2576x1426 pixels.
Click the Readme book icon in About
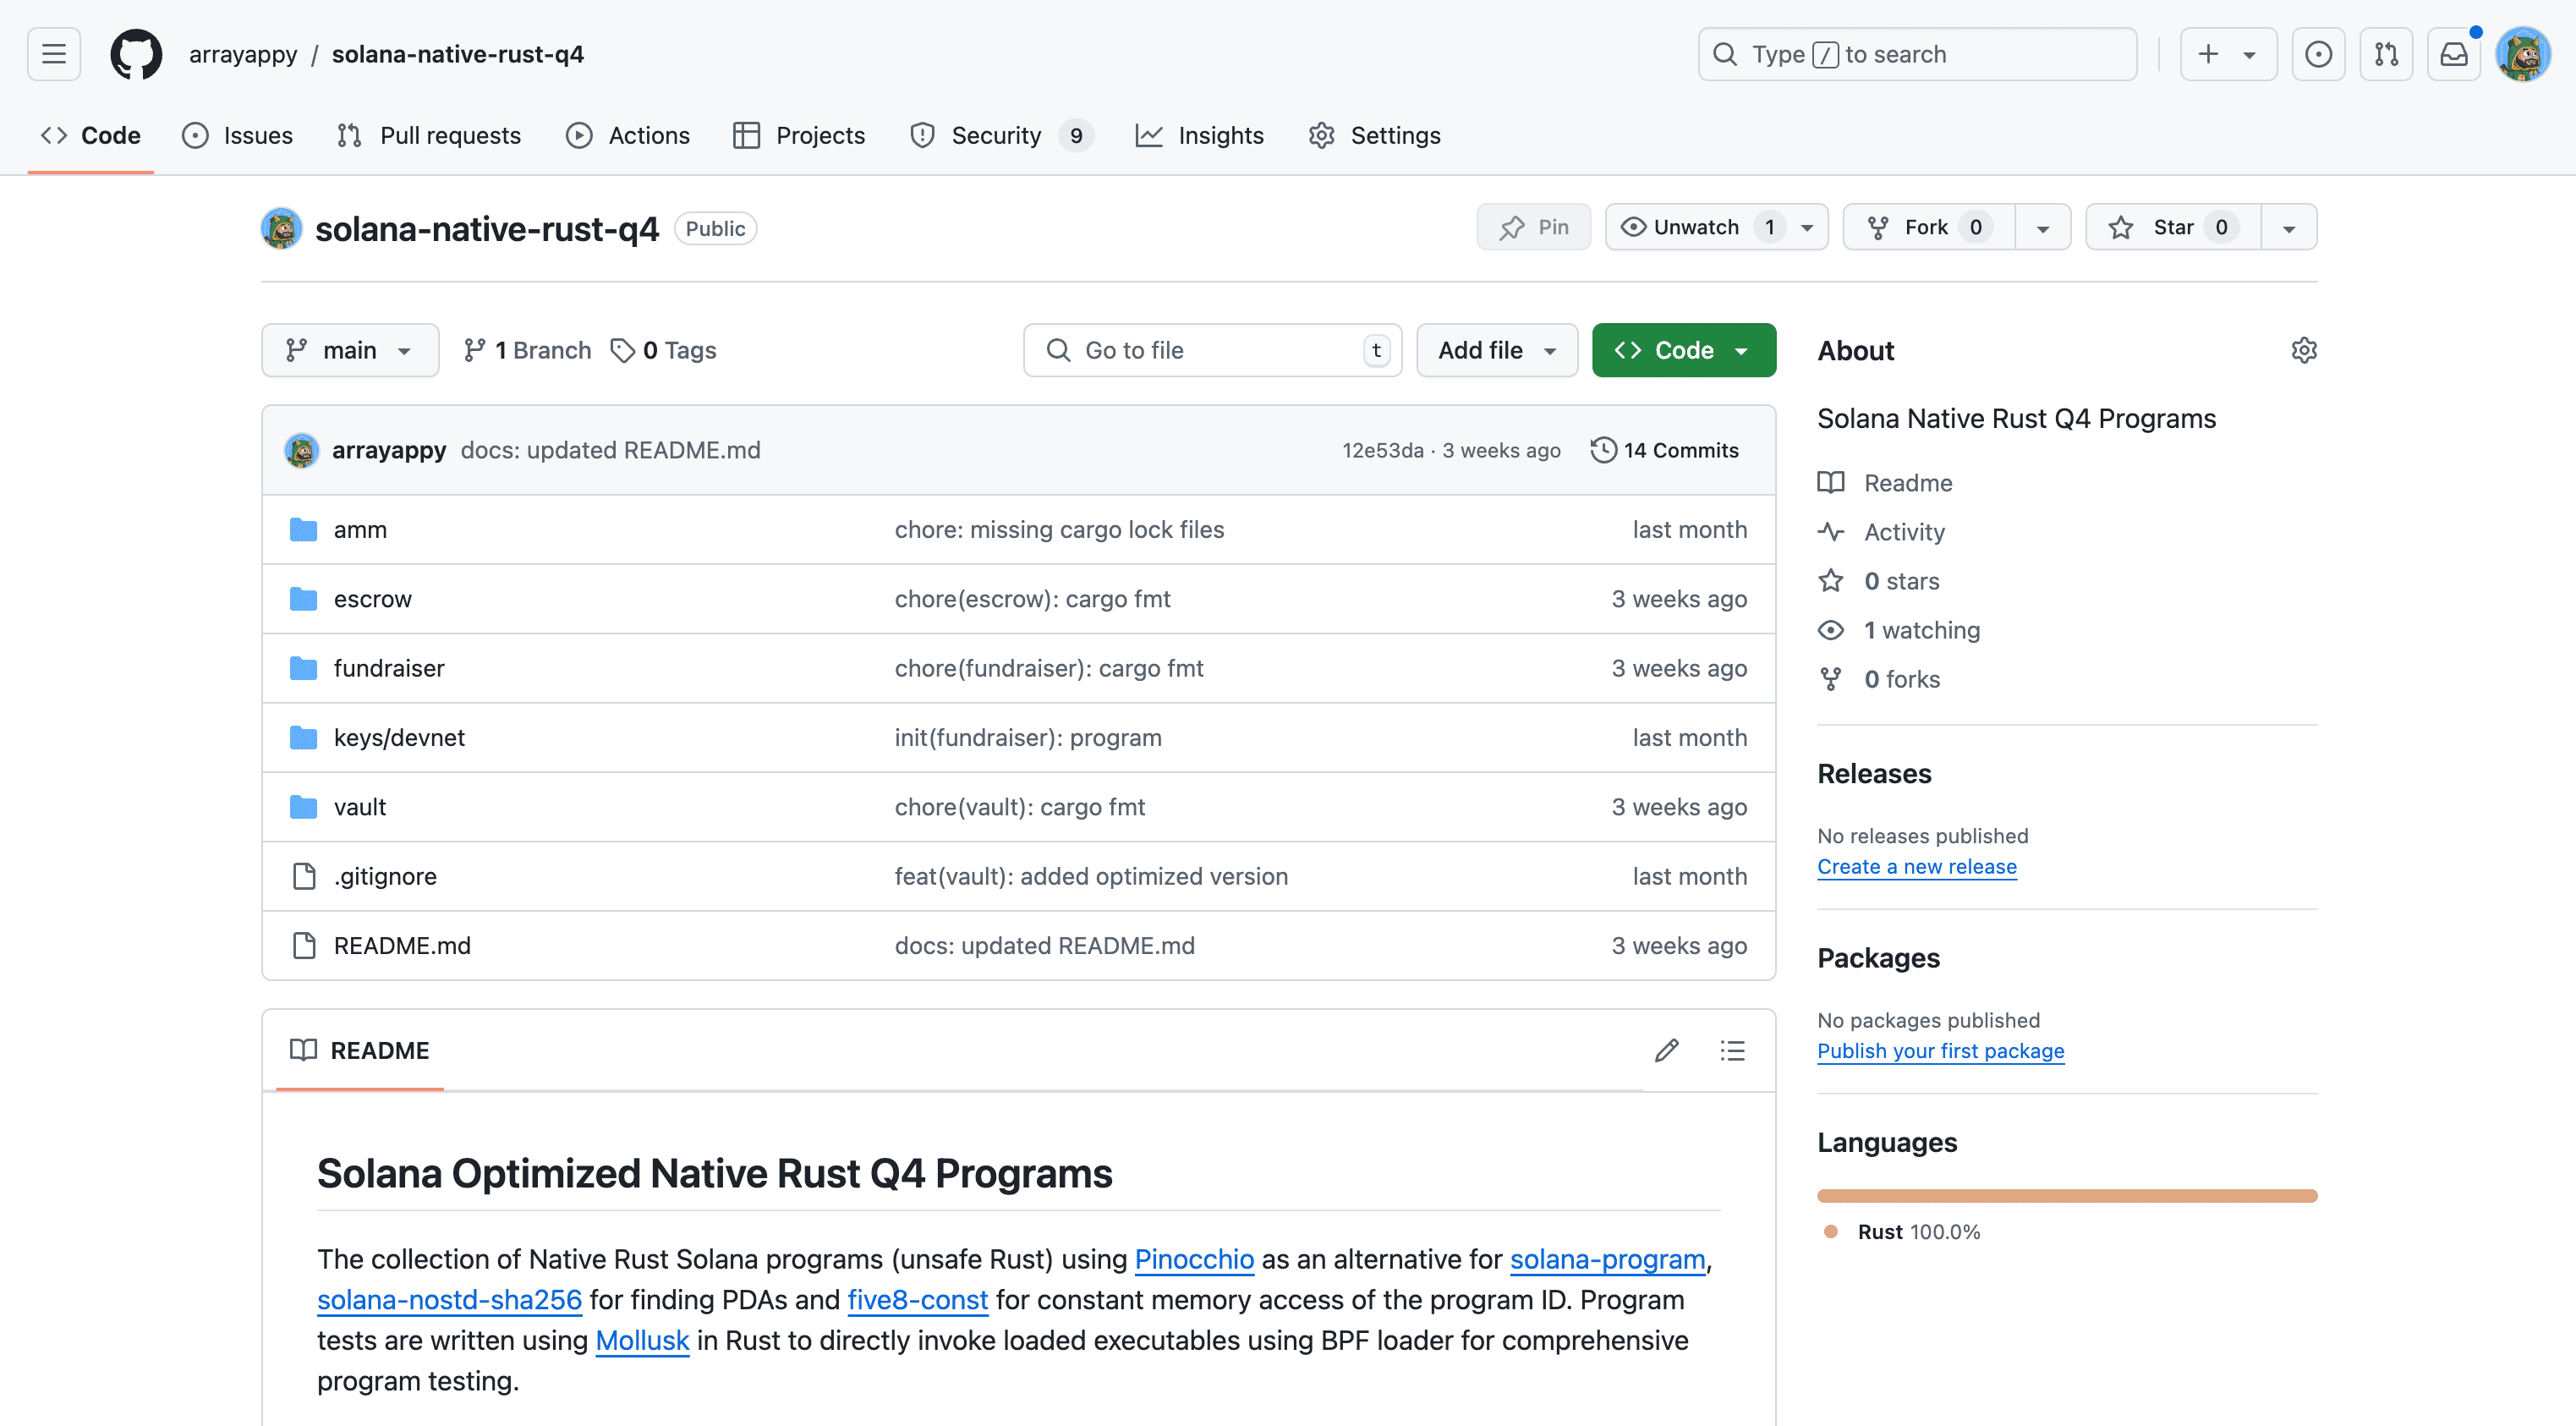1831,482
